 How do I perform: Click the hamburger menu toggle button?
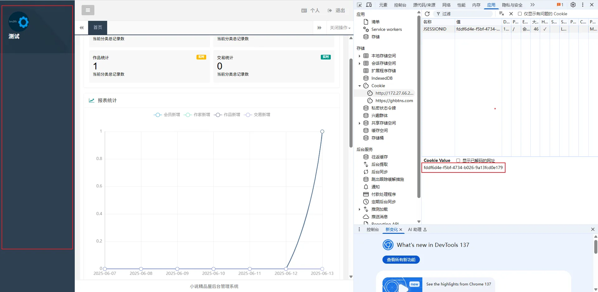point(88,10)
